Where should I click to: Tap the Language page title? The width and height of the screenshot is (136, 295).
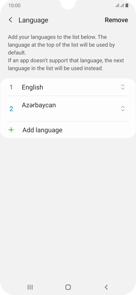point(33,20)
